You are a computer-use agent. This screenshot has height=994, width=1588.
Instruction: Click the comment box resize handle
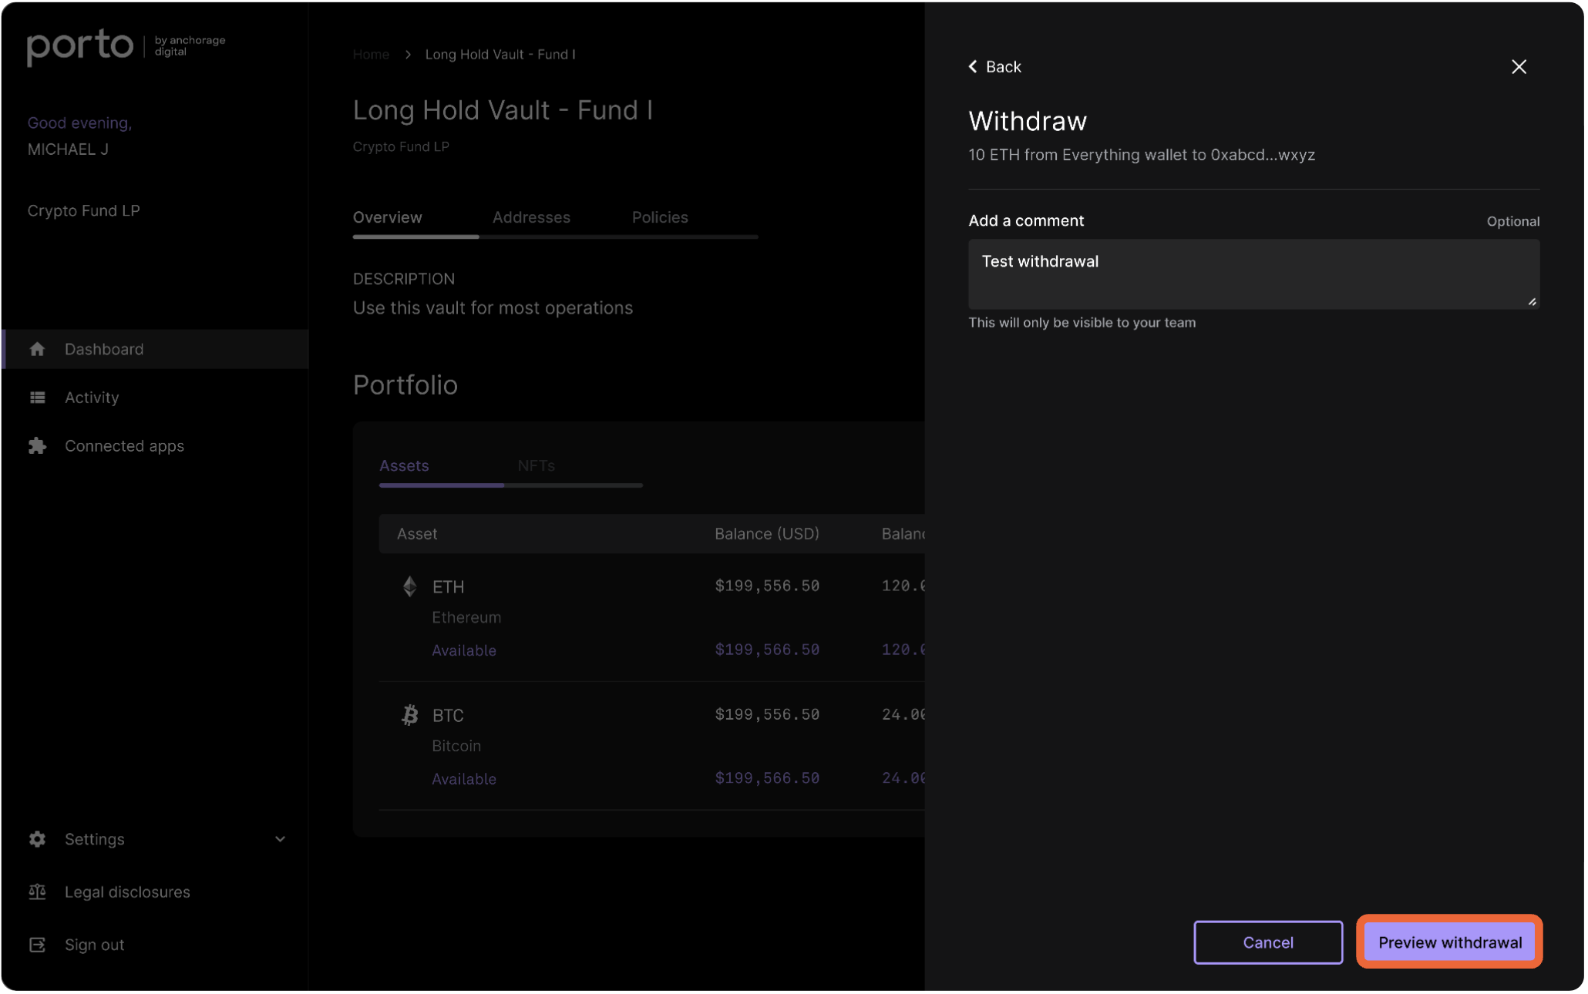tap(1532, 302)
